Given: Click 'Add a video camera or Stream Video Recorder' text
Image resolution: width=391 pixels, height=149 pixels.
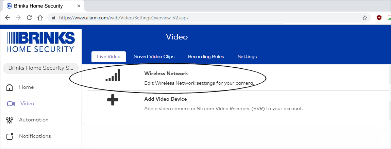Looking at the screenshot, I should 223,109.
